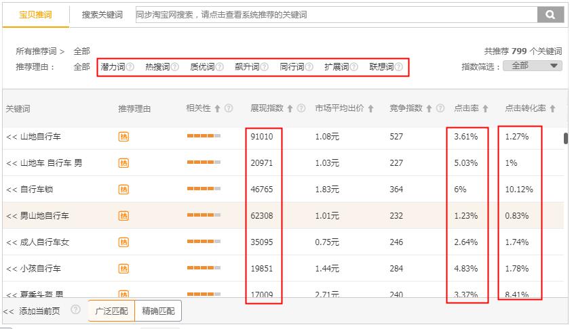
Task: Click the search magnifier icon button
Action: tap(550, 15)
